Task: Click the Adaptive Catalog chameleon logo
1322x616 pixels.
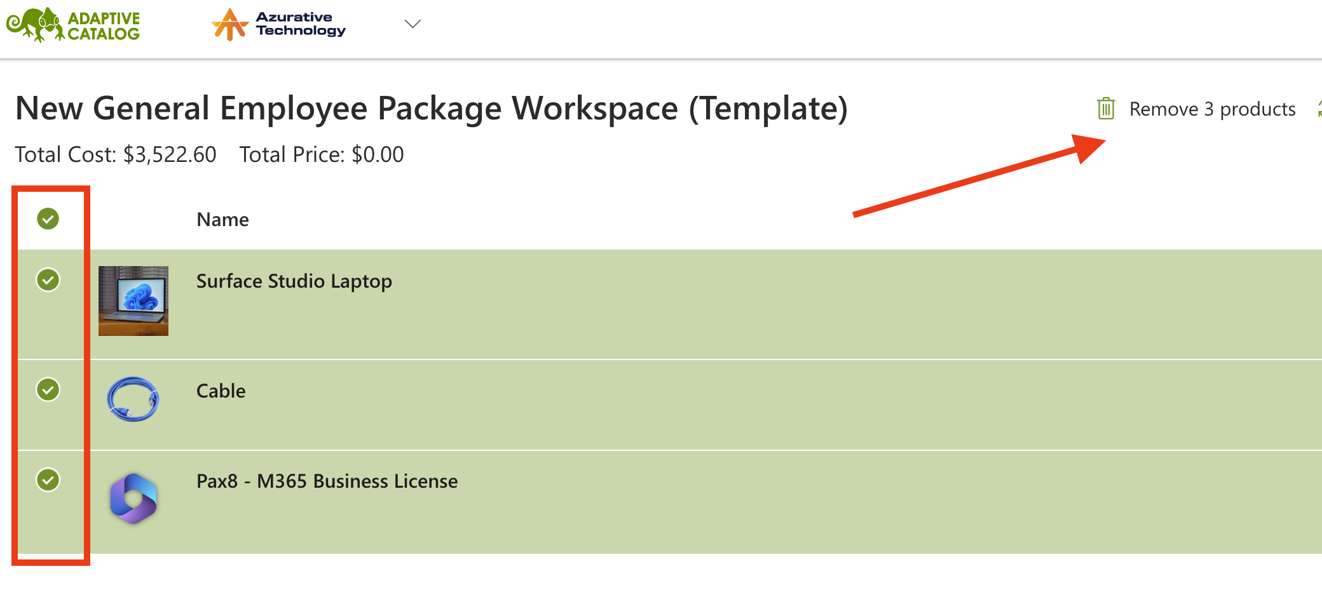Action: [x=73, y=25]
